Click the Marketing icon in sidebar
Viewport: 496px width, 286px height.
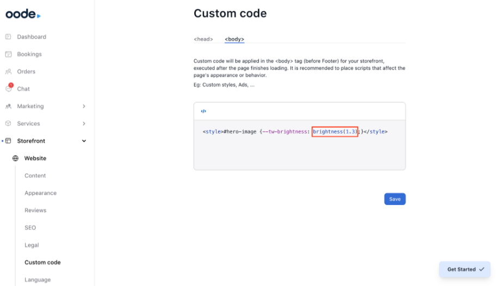click(x=8, y=107)
